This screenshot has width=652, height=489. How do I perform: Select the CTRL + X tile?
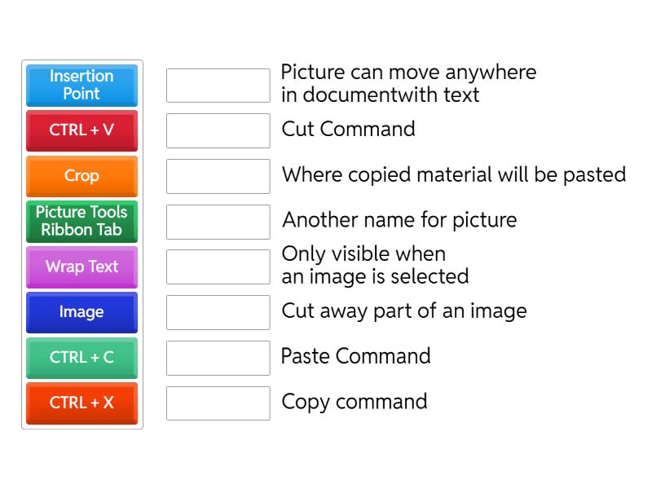click(81, 403)
